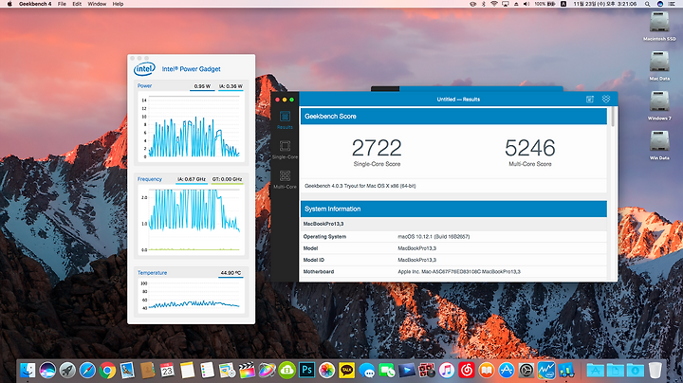
Task: Open the Documents folder stack in dock
Action: coord(615,371)
